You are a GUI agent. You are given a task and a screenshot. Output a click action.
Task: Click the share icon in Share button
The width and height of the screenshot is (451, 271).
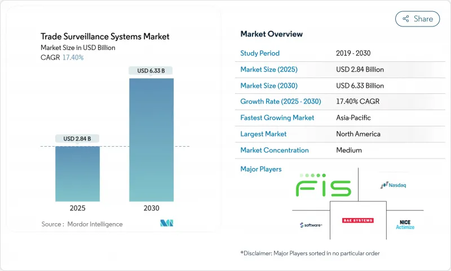[x=405, y=19]
